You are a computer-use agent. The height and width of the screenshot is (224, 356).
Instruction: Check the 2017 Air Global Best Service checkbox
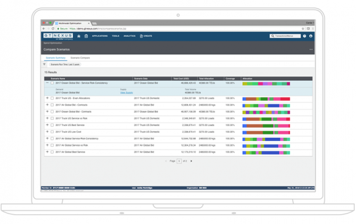pyautogui.click(x=52, y=152)
